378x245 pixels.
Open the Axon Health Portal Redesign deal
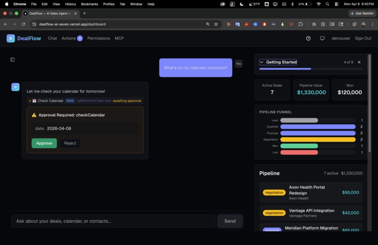(311, 193)
